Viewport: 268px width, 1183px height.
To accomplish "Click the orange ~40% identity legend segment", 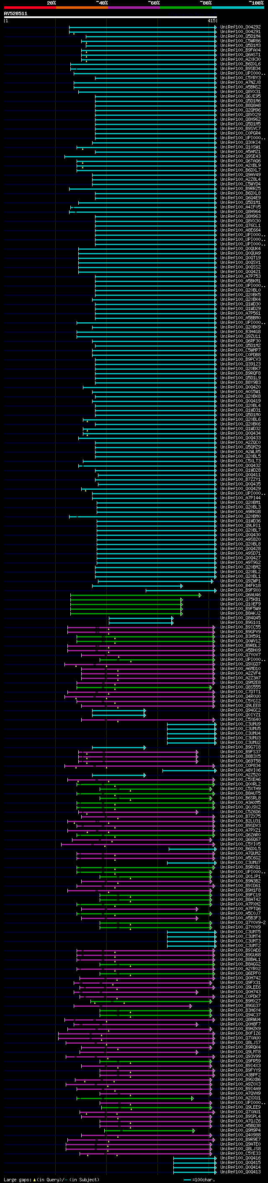I will (x=82, y=8).
